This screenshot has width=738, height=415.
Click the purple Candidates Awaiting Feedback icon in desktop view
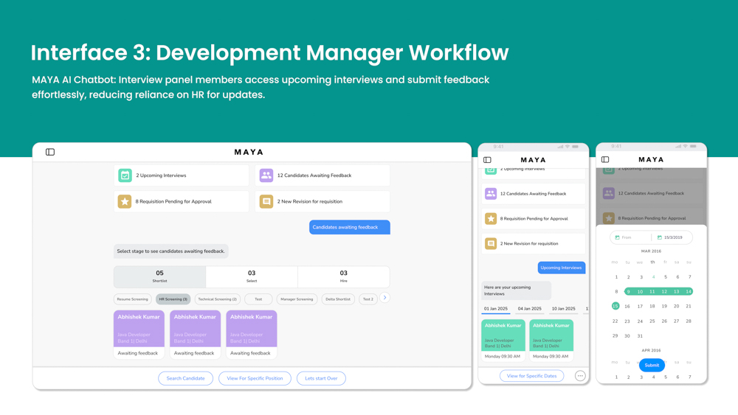tap(266, 175)
